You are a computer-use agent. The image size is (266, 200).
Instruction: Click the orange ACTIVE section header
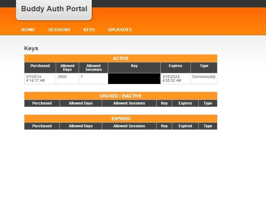pyautogui.click(x=121, y=58)
